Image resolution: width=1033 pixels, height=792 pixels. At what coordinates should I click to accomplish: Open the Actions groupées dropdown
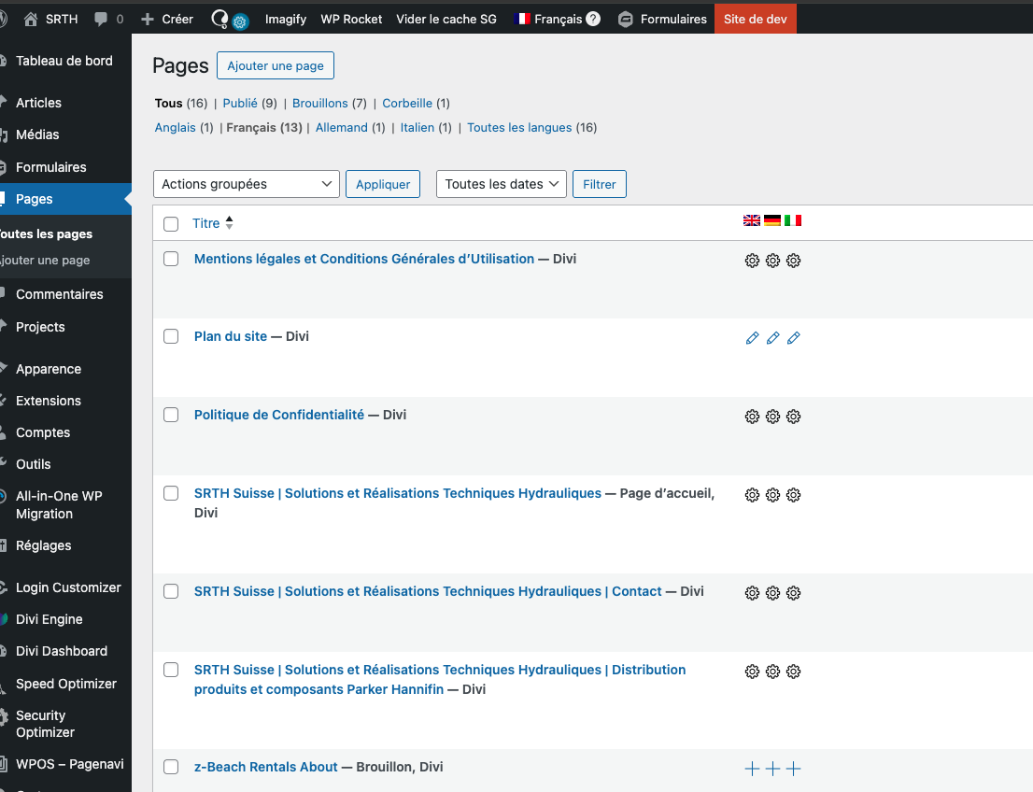point(246,184)
